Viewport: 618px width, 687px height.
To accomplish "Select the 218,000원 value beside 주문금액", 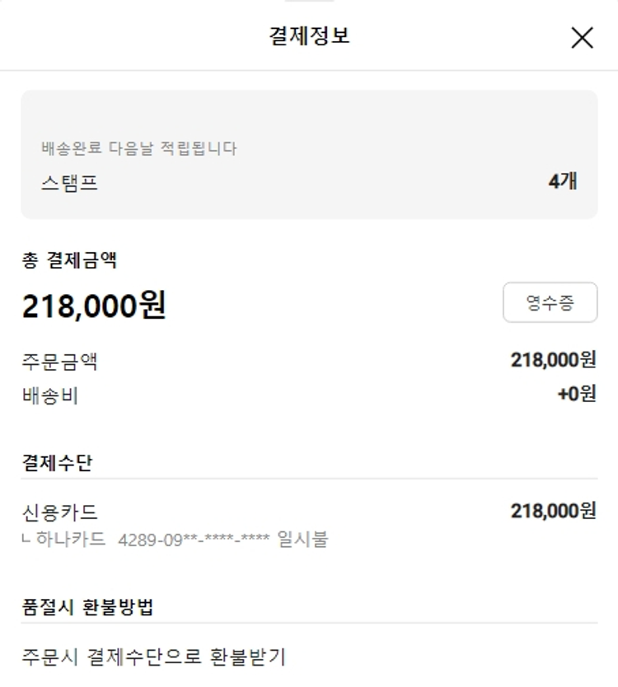I will coord(553,360).
